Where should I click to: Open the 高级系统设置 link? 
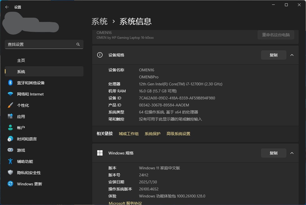click(178, 134)
